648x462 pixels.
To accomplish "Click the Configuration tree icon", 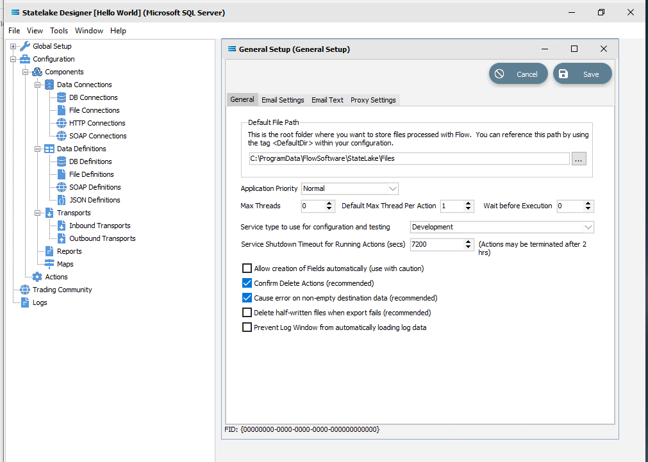I will [25, 59].
